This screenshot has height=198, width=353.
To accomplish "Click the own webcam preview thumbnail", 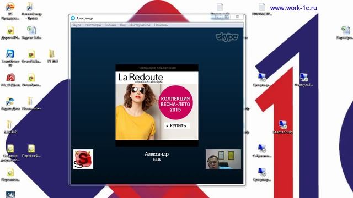I will point(223,159).
